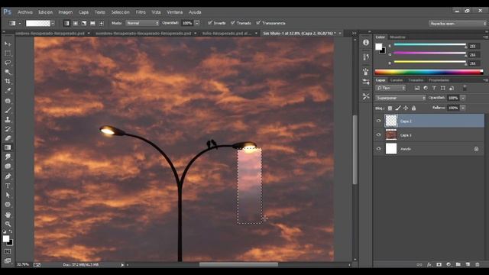Hide the Capa 2 layer
Viewport: 489px width, 275px height.
pos(379,121)
